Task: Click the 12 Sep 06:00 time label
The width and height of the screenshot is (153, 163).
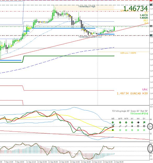Action: point(53,162)
